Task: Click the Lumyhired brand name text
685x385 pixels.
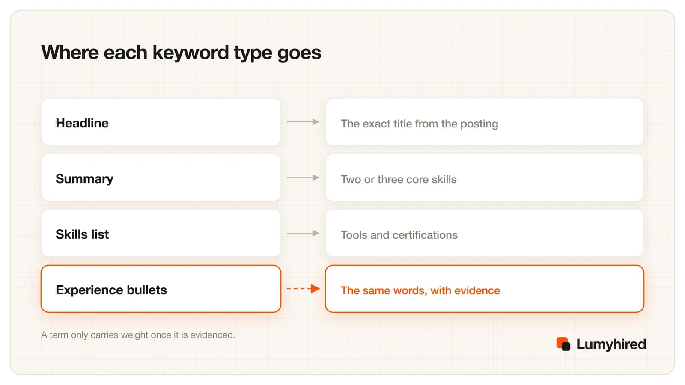Action: (611, 344)
